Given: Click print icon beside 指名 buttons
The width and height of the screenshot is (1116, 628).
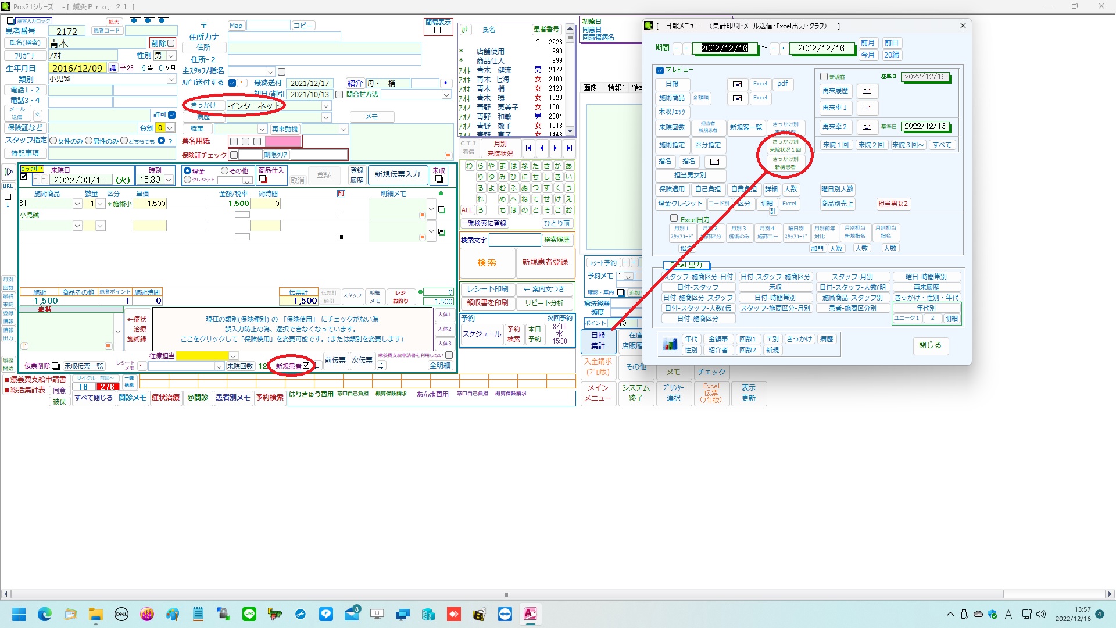Looking at the screenshot, I should pyautogui.click(x=715, y=162).
